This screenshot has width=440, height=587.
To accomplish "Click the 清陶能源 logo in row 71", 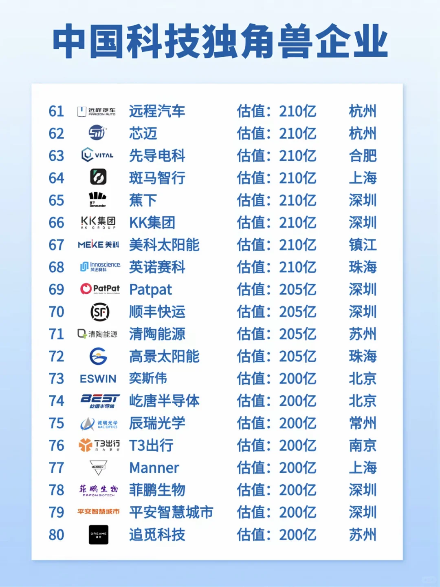I will 98,334.
